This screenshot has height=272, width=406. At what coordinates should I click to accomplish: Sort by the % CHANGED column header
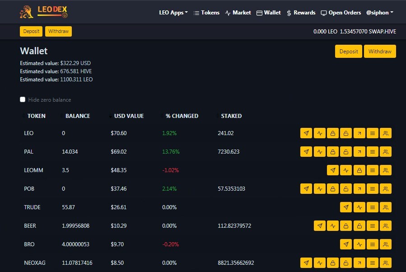(182, 116)
